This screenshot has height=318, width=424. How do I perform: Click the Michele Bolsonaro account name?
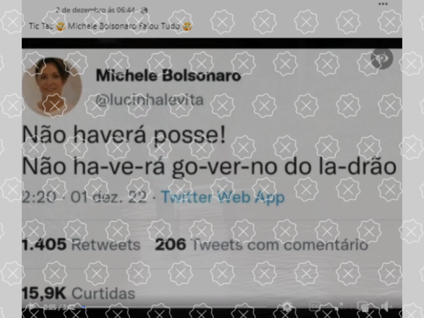click(x=169, y=76)
